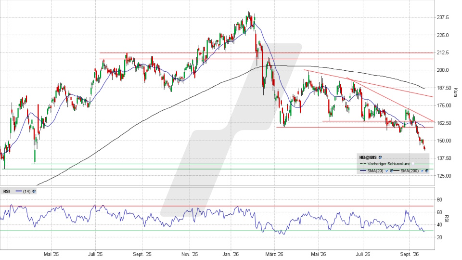Click the settings icon next to HEI@IBIS

tap(380, 157)
